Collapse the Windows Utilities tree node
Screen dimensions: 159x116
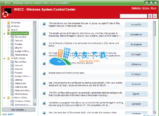4,98
